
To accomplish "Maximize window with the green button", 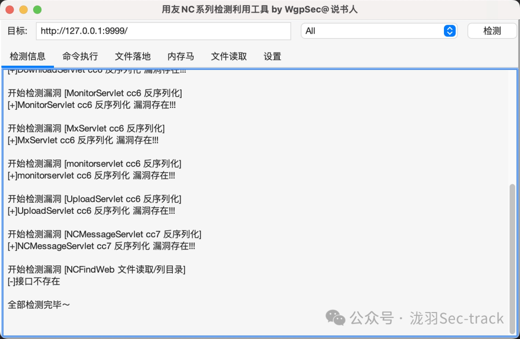I will 38,10.
